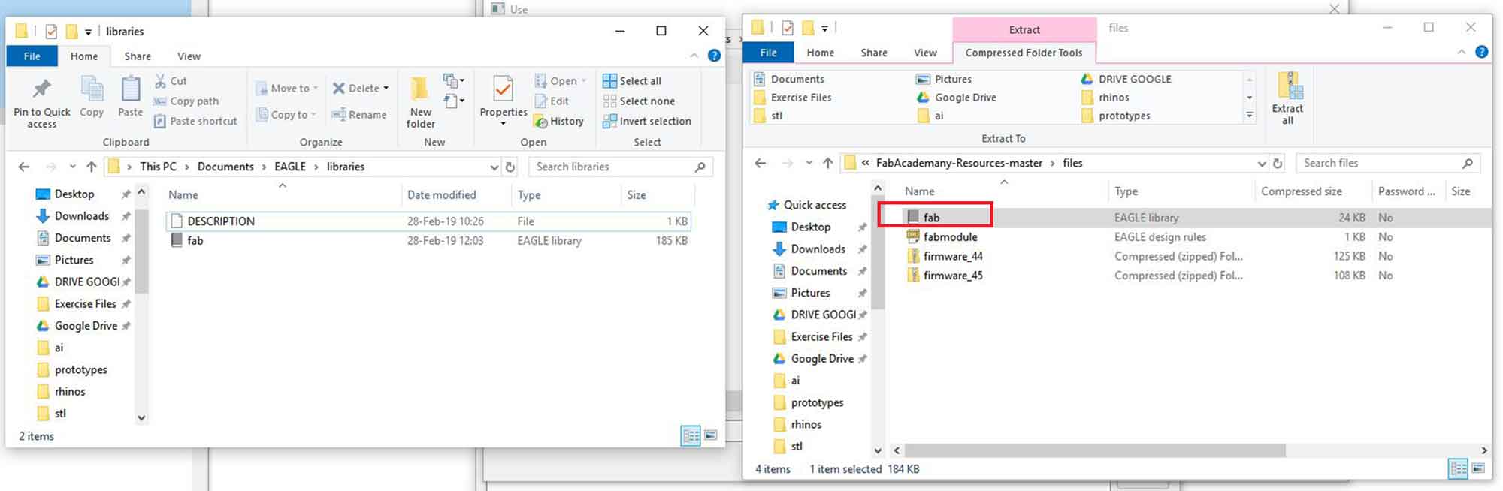
Task: Open the Copy to dropdown
Action: point(285,115)
